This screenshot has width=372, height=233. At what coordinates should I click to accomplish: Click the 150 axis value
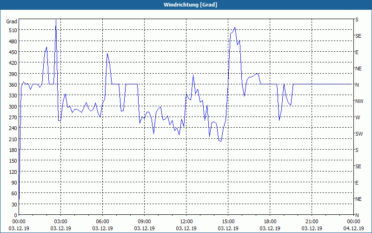(13, 161)
